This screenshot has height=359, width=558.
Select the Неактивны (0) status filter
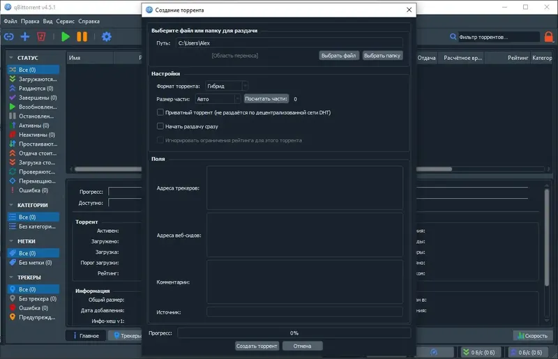coord(33,135)
